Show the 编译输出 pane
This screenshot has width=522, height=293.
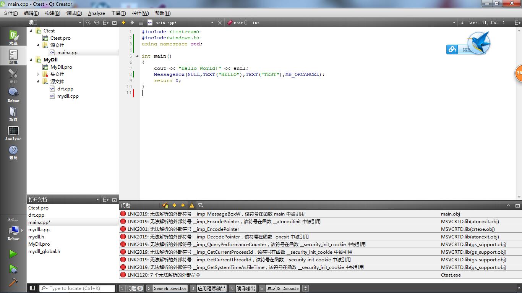[243, 288]
